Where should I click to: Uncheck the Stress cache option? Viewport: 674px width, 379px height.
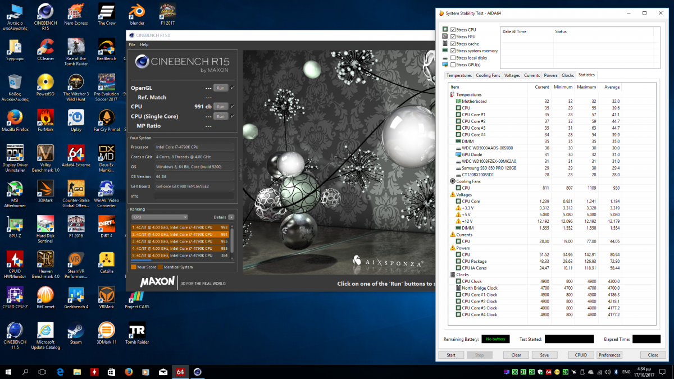453,43
